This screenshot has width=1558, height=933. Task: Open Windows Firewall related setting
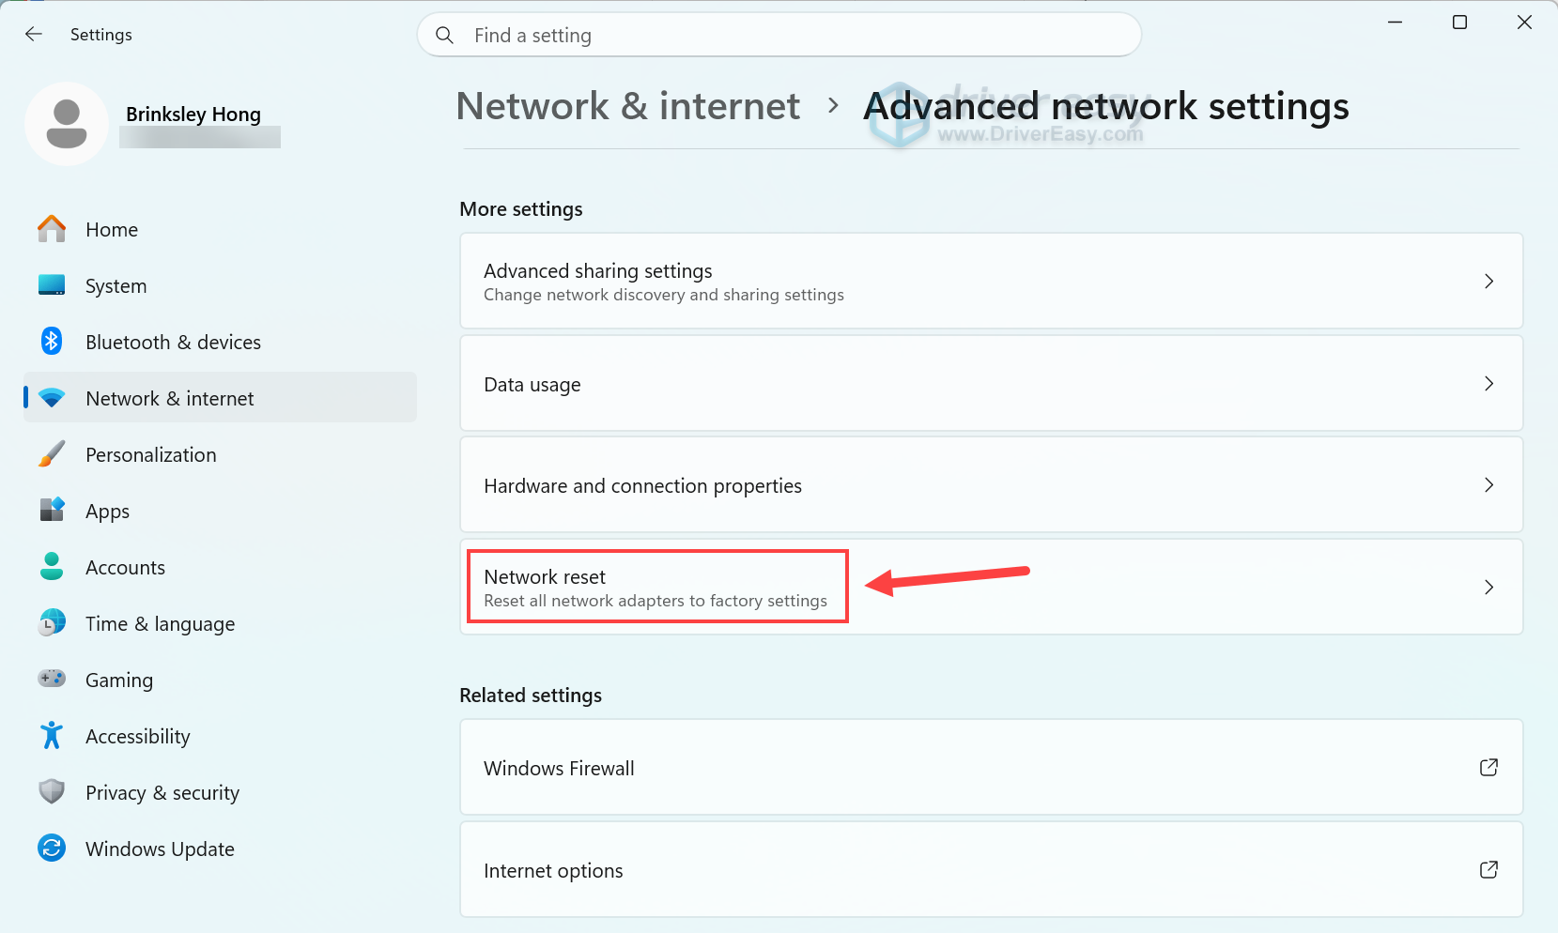(x=991, y=768)
